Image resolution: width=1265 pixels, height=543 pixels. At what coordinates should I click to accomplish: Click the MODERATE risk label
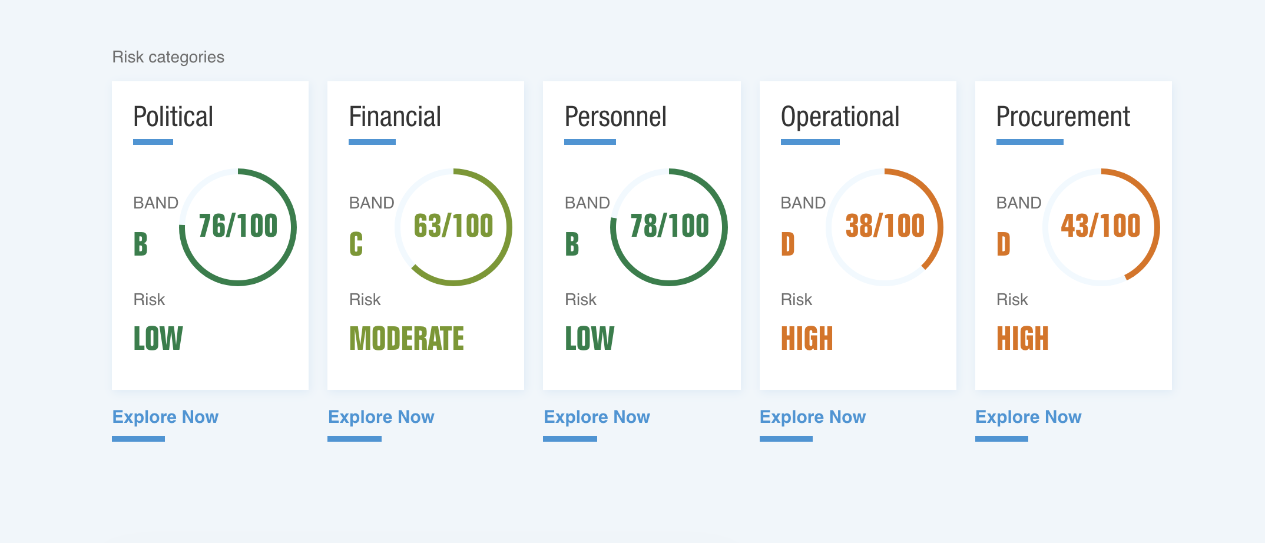[x=406, y=339]
